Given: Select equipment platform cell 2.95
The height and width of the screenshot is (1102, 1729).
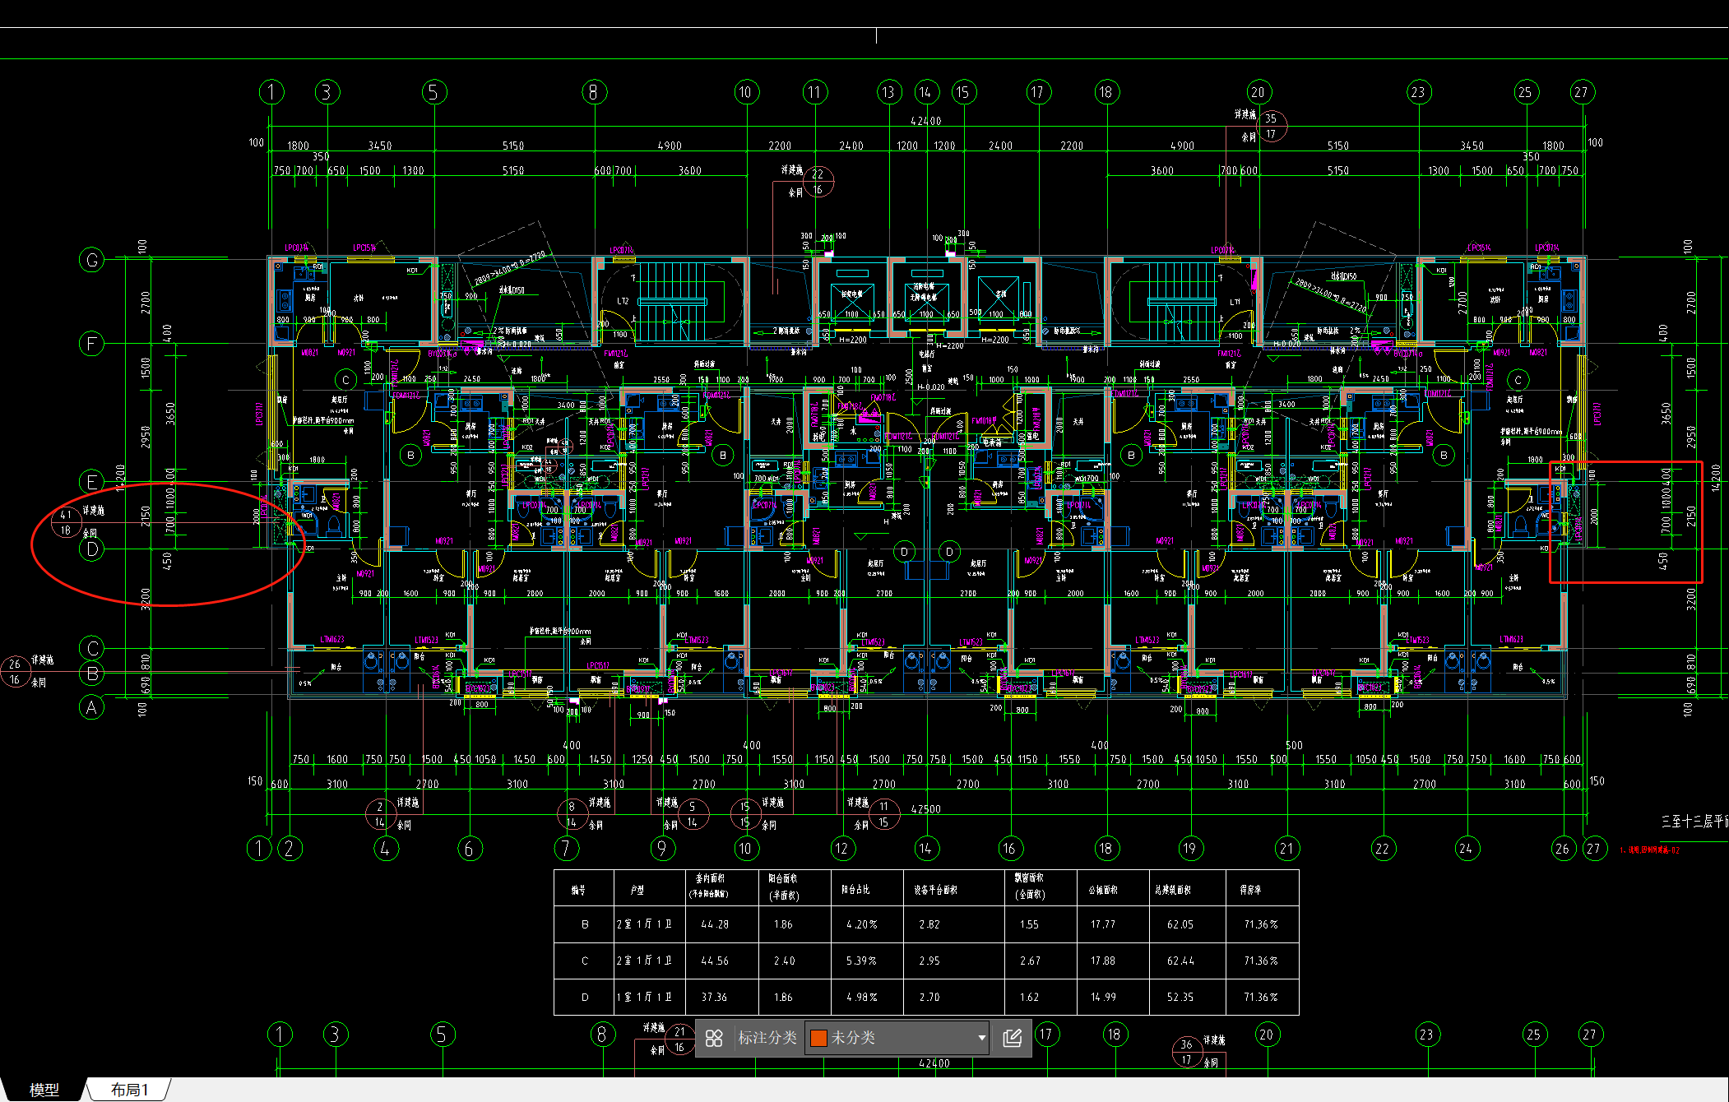Looking at the screenshot, I should click(929, 961).
